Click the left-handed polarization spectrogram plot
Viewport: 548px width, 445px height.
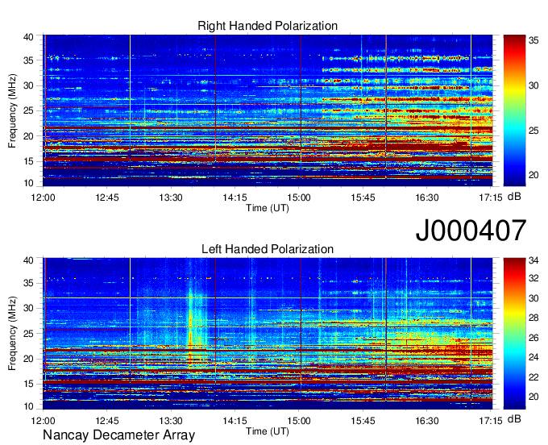point(268,334)
